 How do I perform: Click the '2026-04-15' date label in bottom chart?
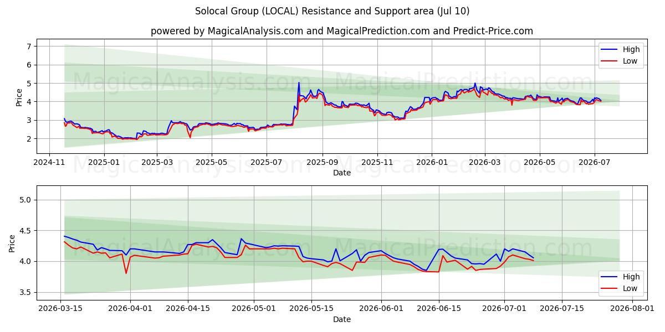point(188,309)
